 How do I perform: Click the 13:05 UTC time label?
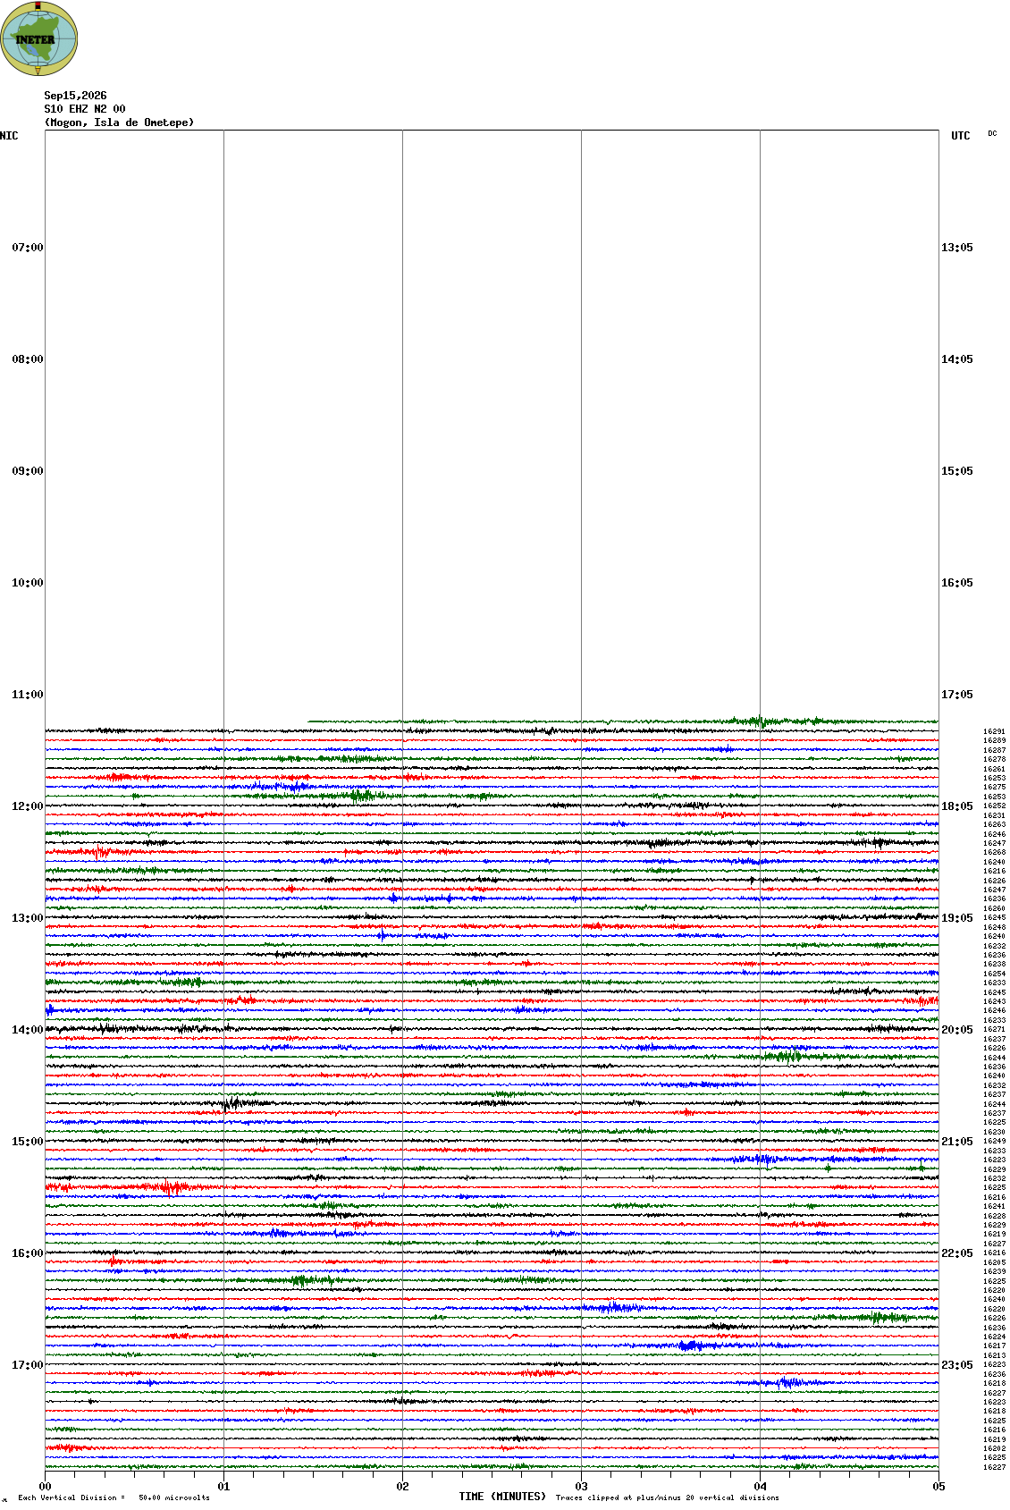957,248
